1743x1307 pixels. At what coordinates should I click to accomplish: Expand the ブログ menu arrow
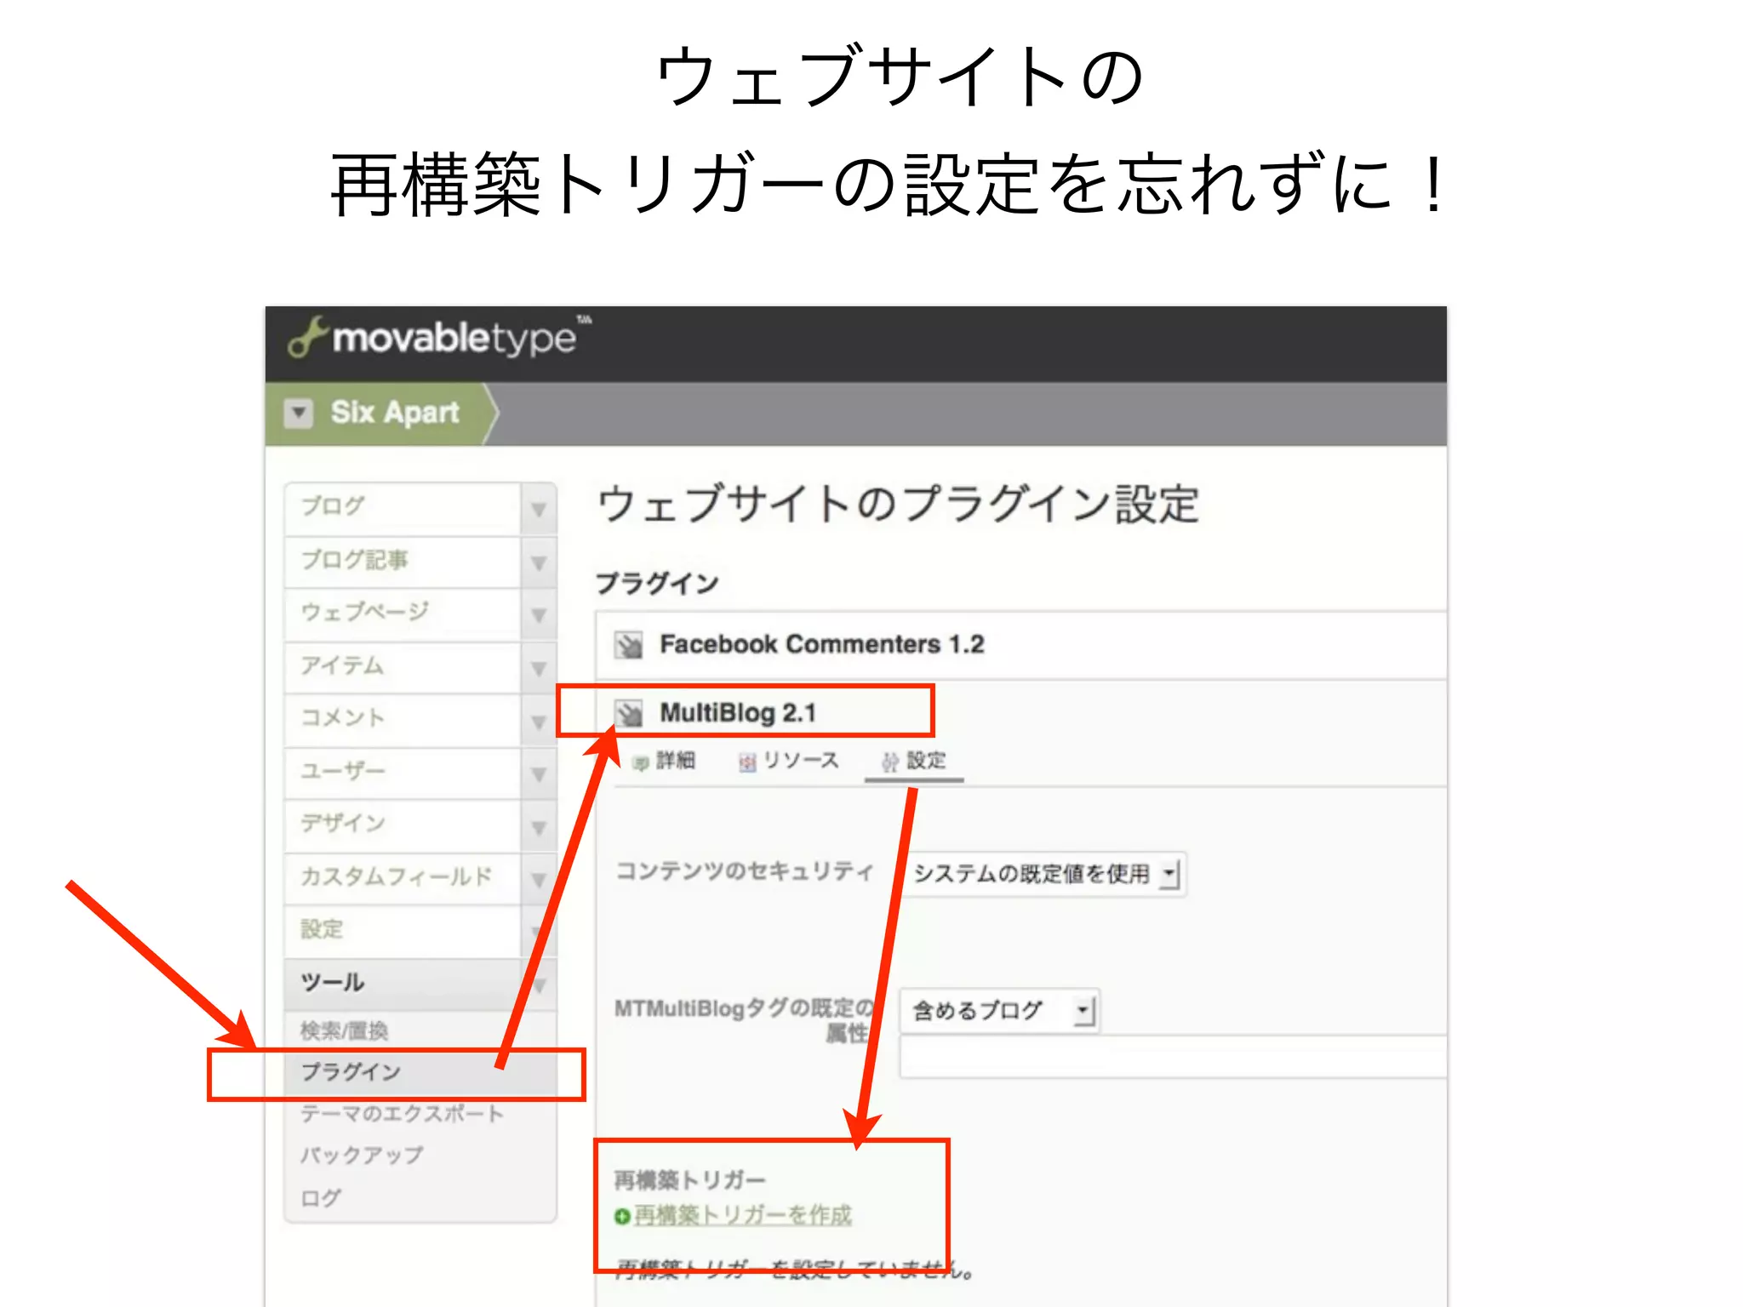(x=538, y=509)
